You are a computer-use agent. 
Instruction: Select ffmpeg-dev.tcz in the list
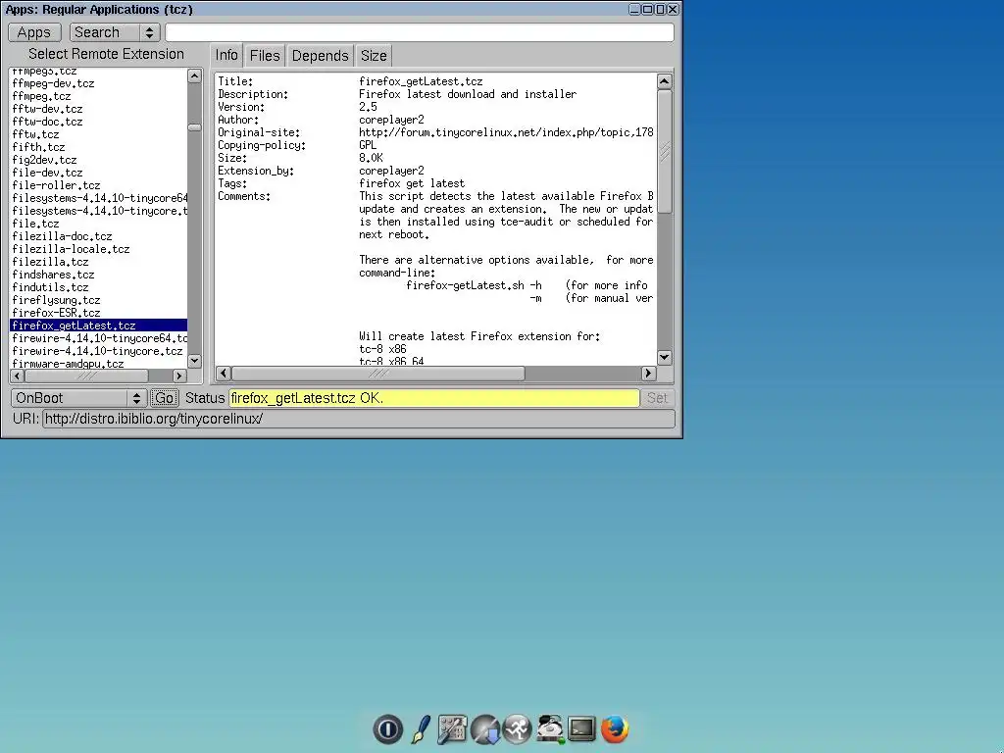point(99,83)
